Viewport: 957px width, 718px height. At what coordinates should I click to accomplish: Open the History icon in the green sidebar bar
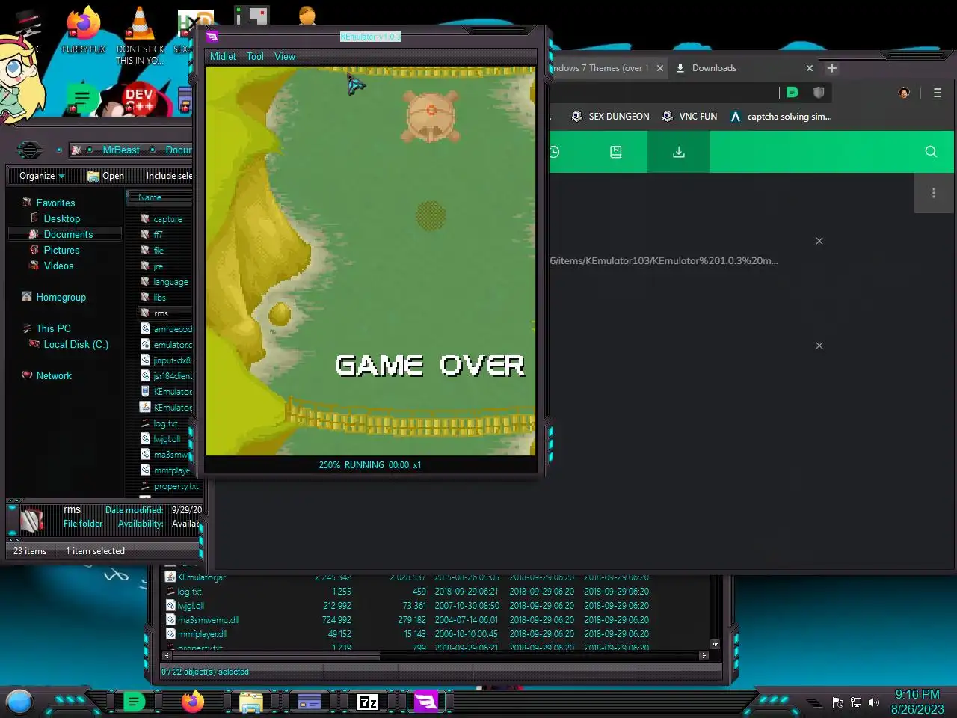click(x=554, y=152)
